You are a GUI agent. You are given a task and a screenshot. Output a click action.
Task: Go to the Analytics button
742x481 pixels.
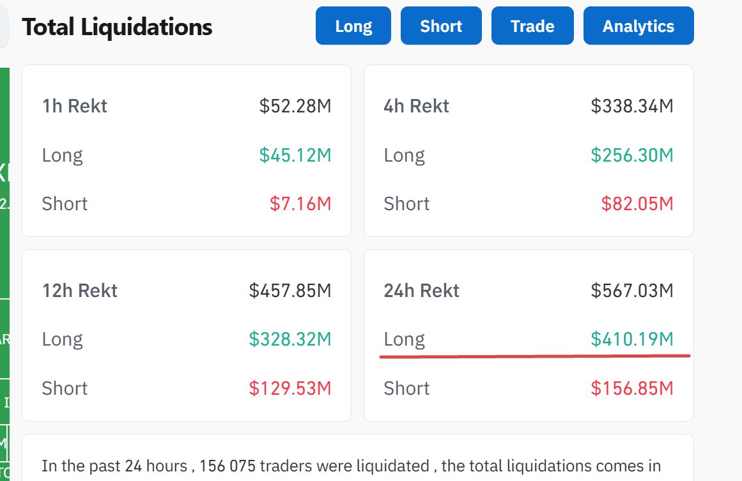coord(638,26)
